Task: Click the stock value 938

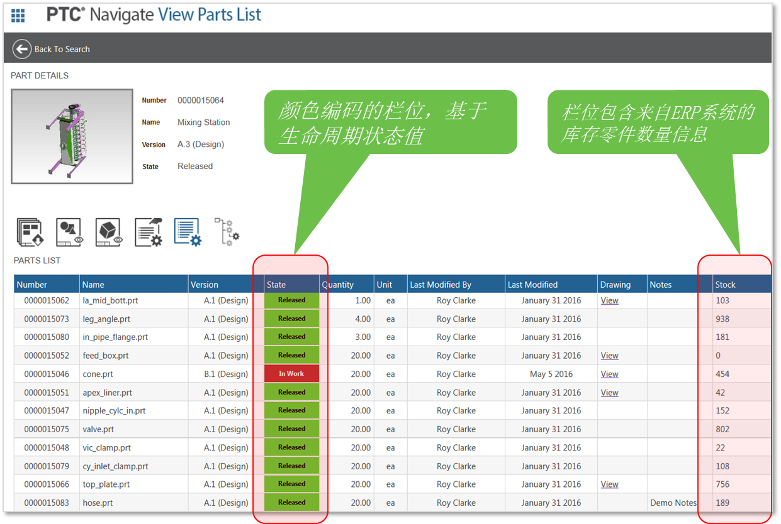Action: tap(722, 319)
